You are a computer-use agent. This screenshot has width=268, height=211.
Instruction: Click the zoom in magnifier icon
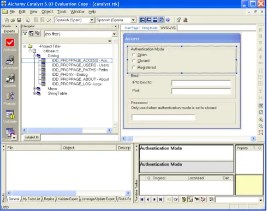[261, 119]
